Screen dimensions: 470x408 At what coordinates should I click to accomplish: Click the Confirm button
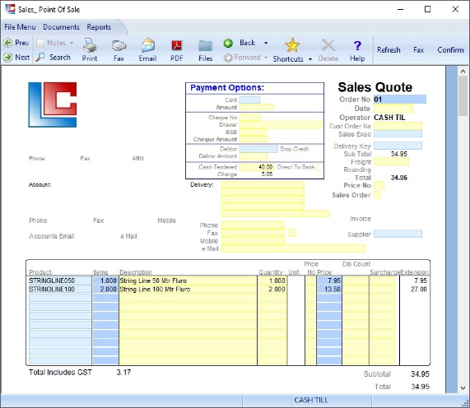pos(450,49)
